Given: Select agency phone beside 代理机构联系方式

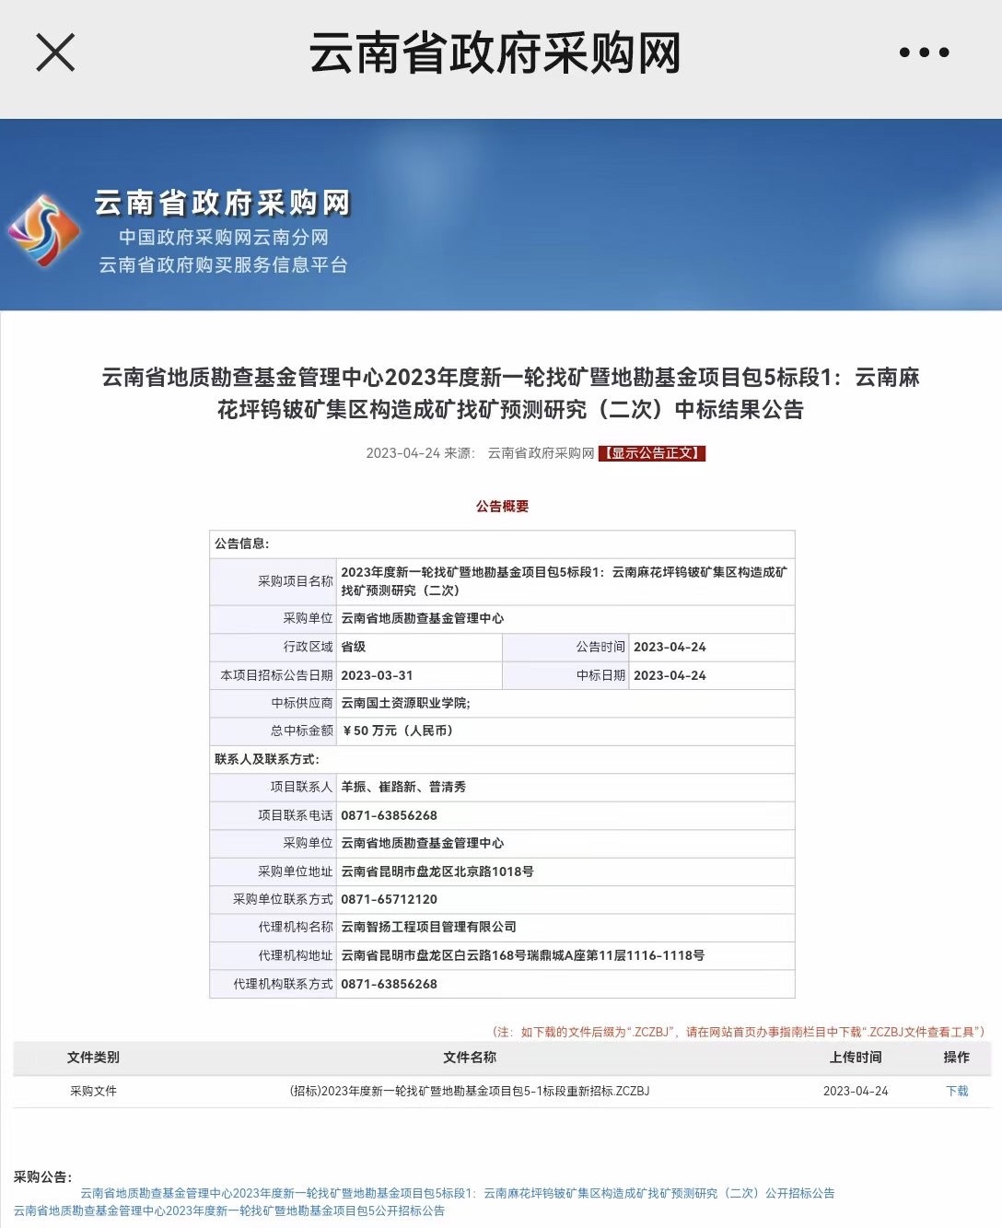Looking at the screenshot, I should tap(389, 984).
